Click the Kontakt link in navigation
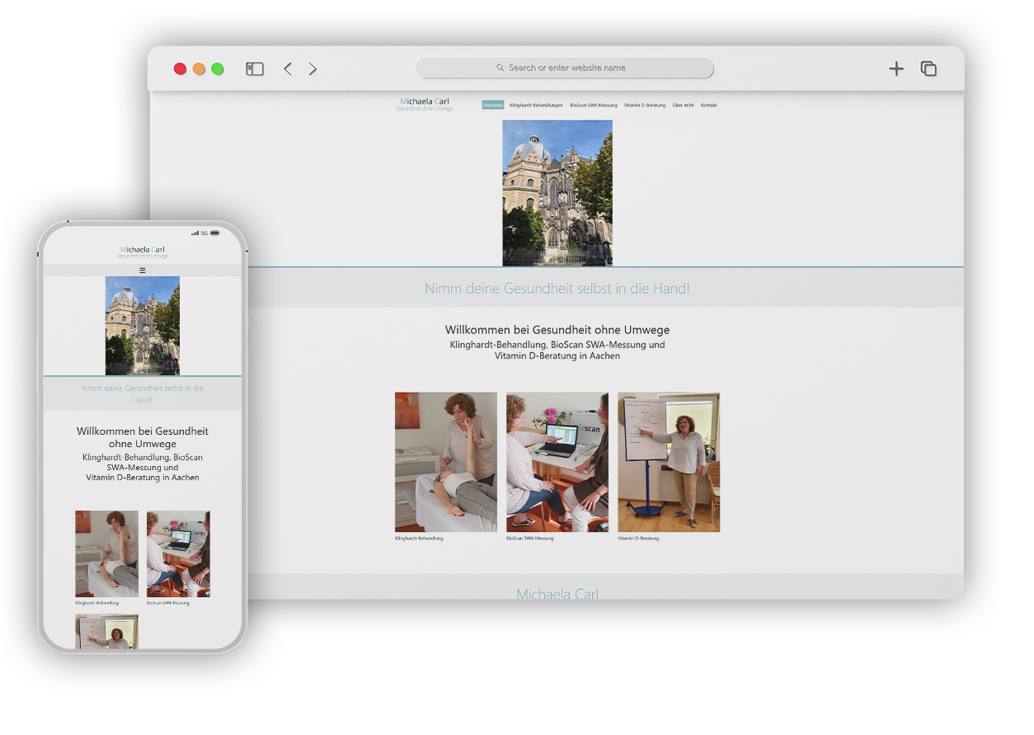 pyautogui.click(x=708, y=106)
